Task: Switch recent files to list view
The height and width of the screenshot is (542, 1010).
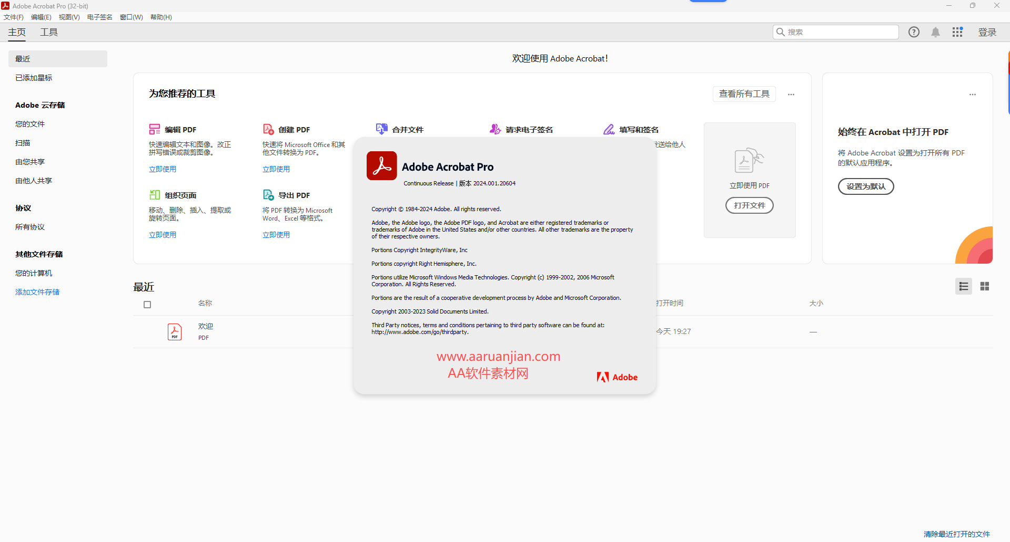Action: coord(963,286)
